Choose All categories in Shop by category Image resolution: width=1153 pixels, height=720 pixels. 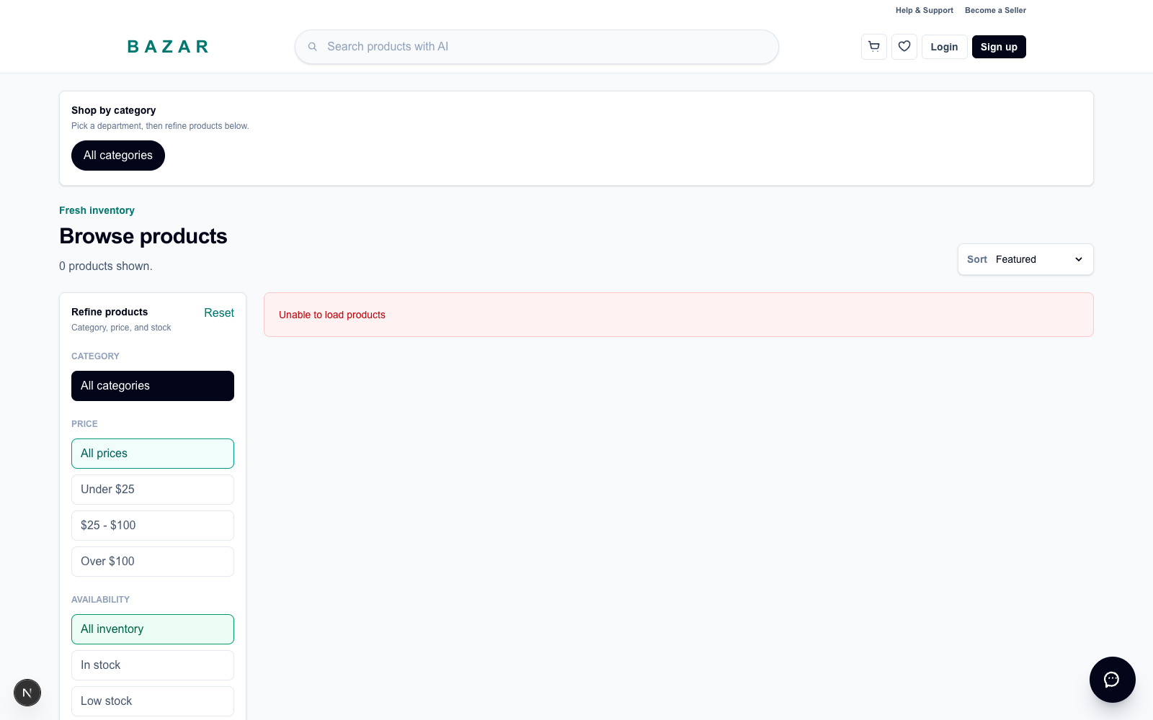point(118,156)
